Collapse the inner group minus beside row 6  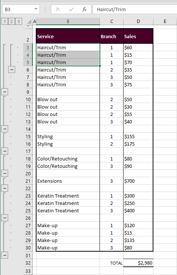point(11,70)
